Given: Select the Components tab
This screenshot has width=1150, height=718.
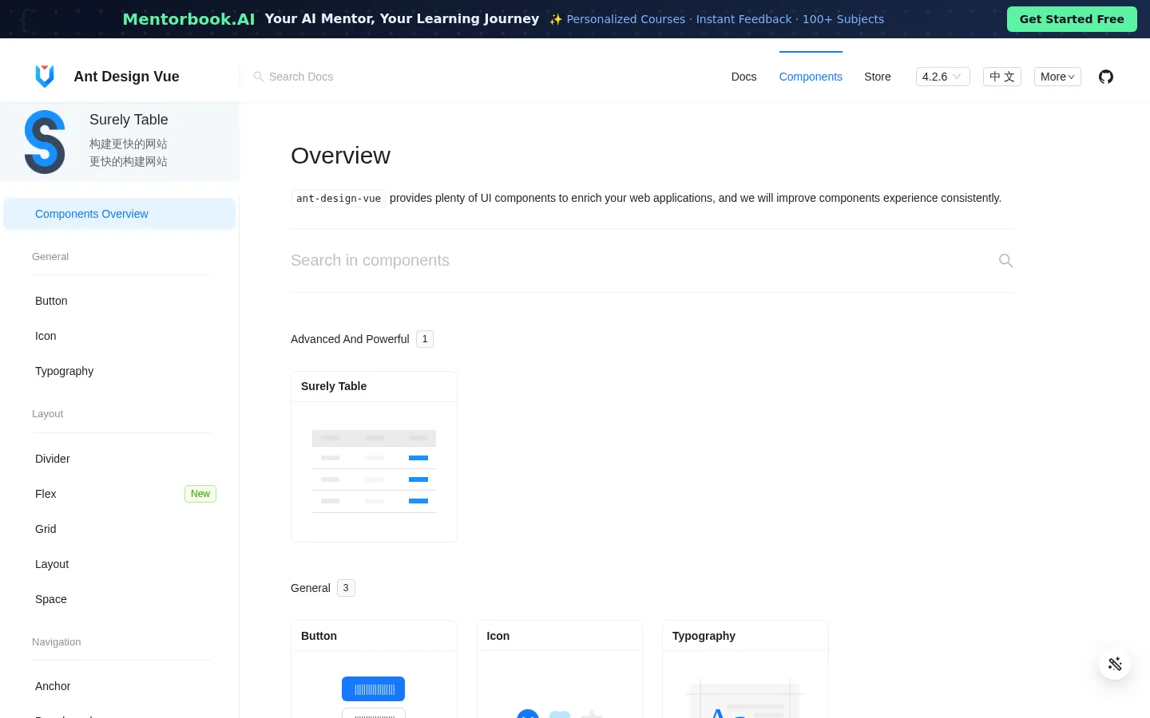Looking at the screenshot, I should pyautogui.click(x=811, y=77).
